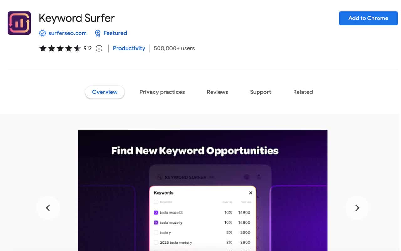The height and width of the screenshot is (251, 401).
Task: Check the "2023 tesla model y" checkbox
Action: point(156,243)
